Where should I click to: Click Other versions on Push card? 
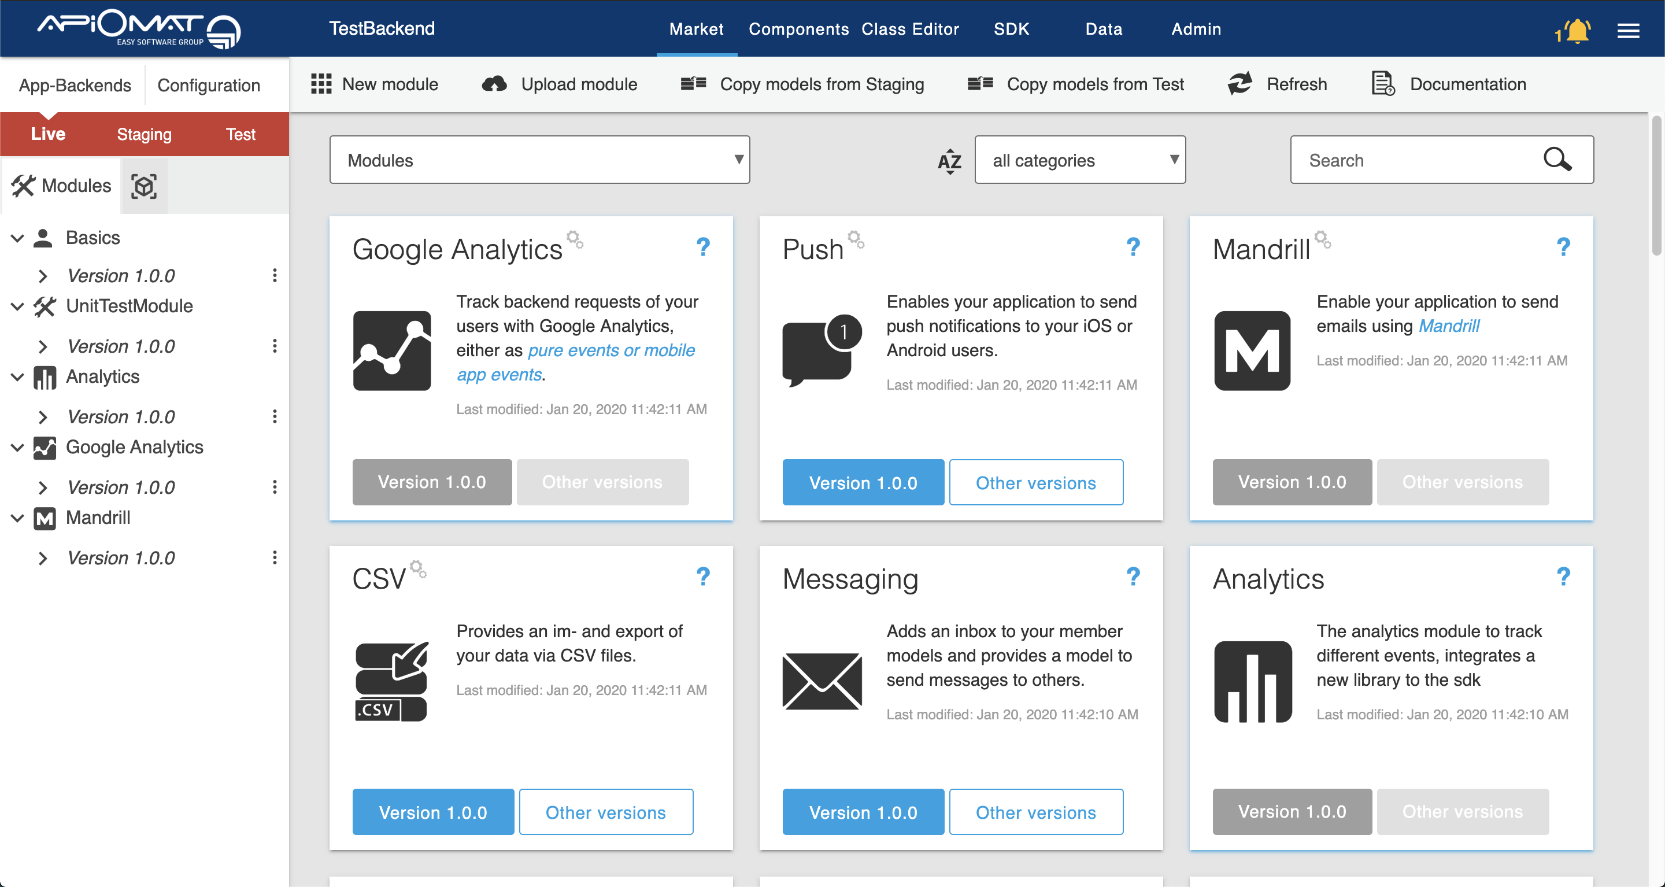(x=1035, y=482)
